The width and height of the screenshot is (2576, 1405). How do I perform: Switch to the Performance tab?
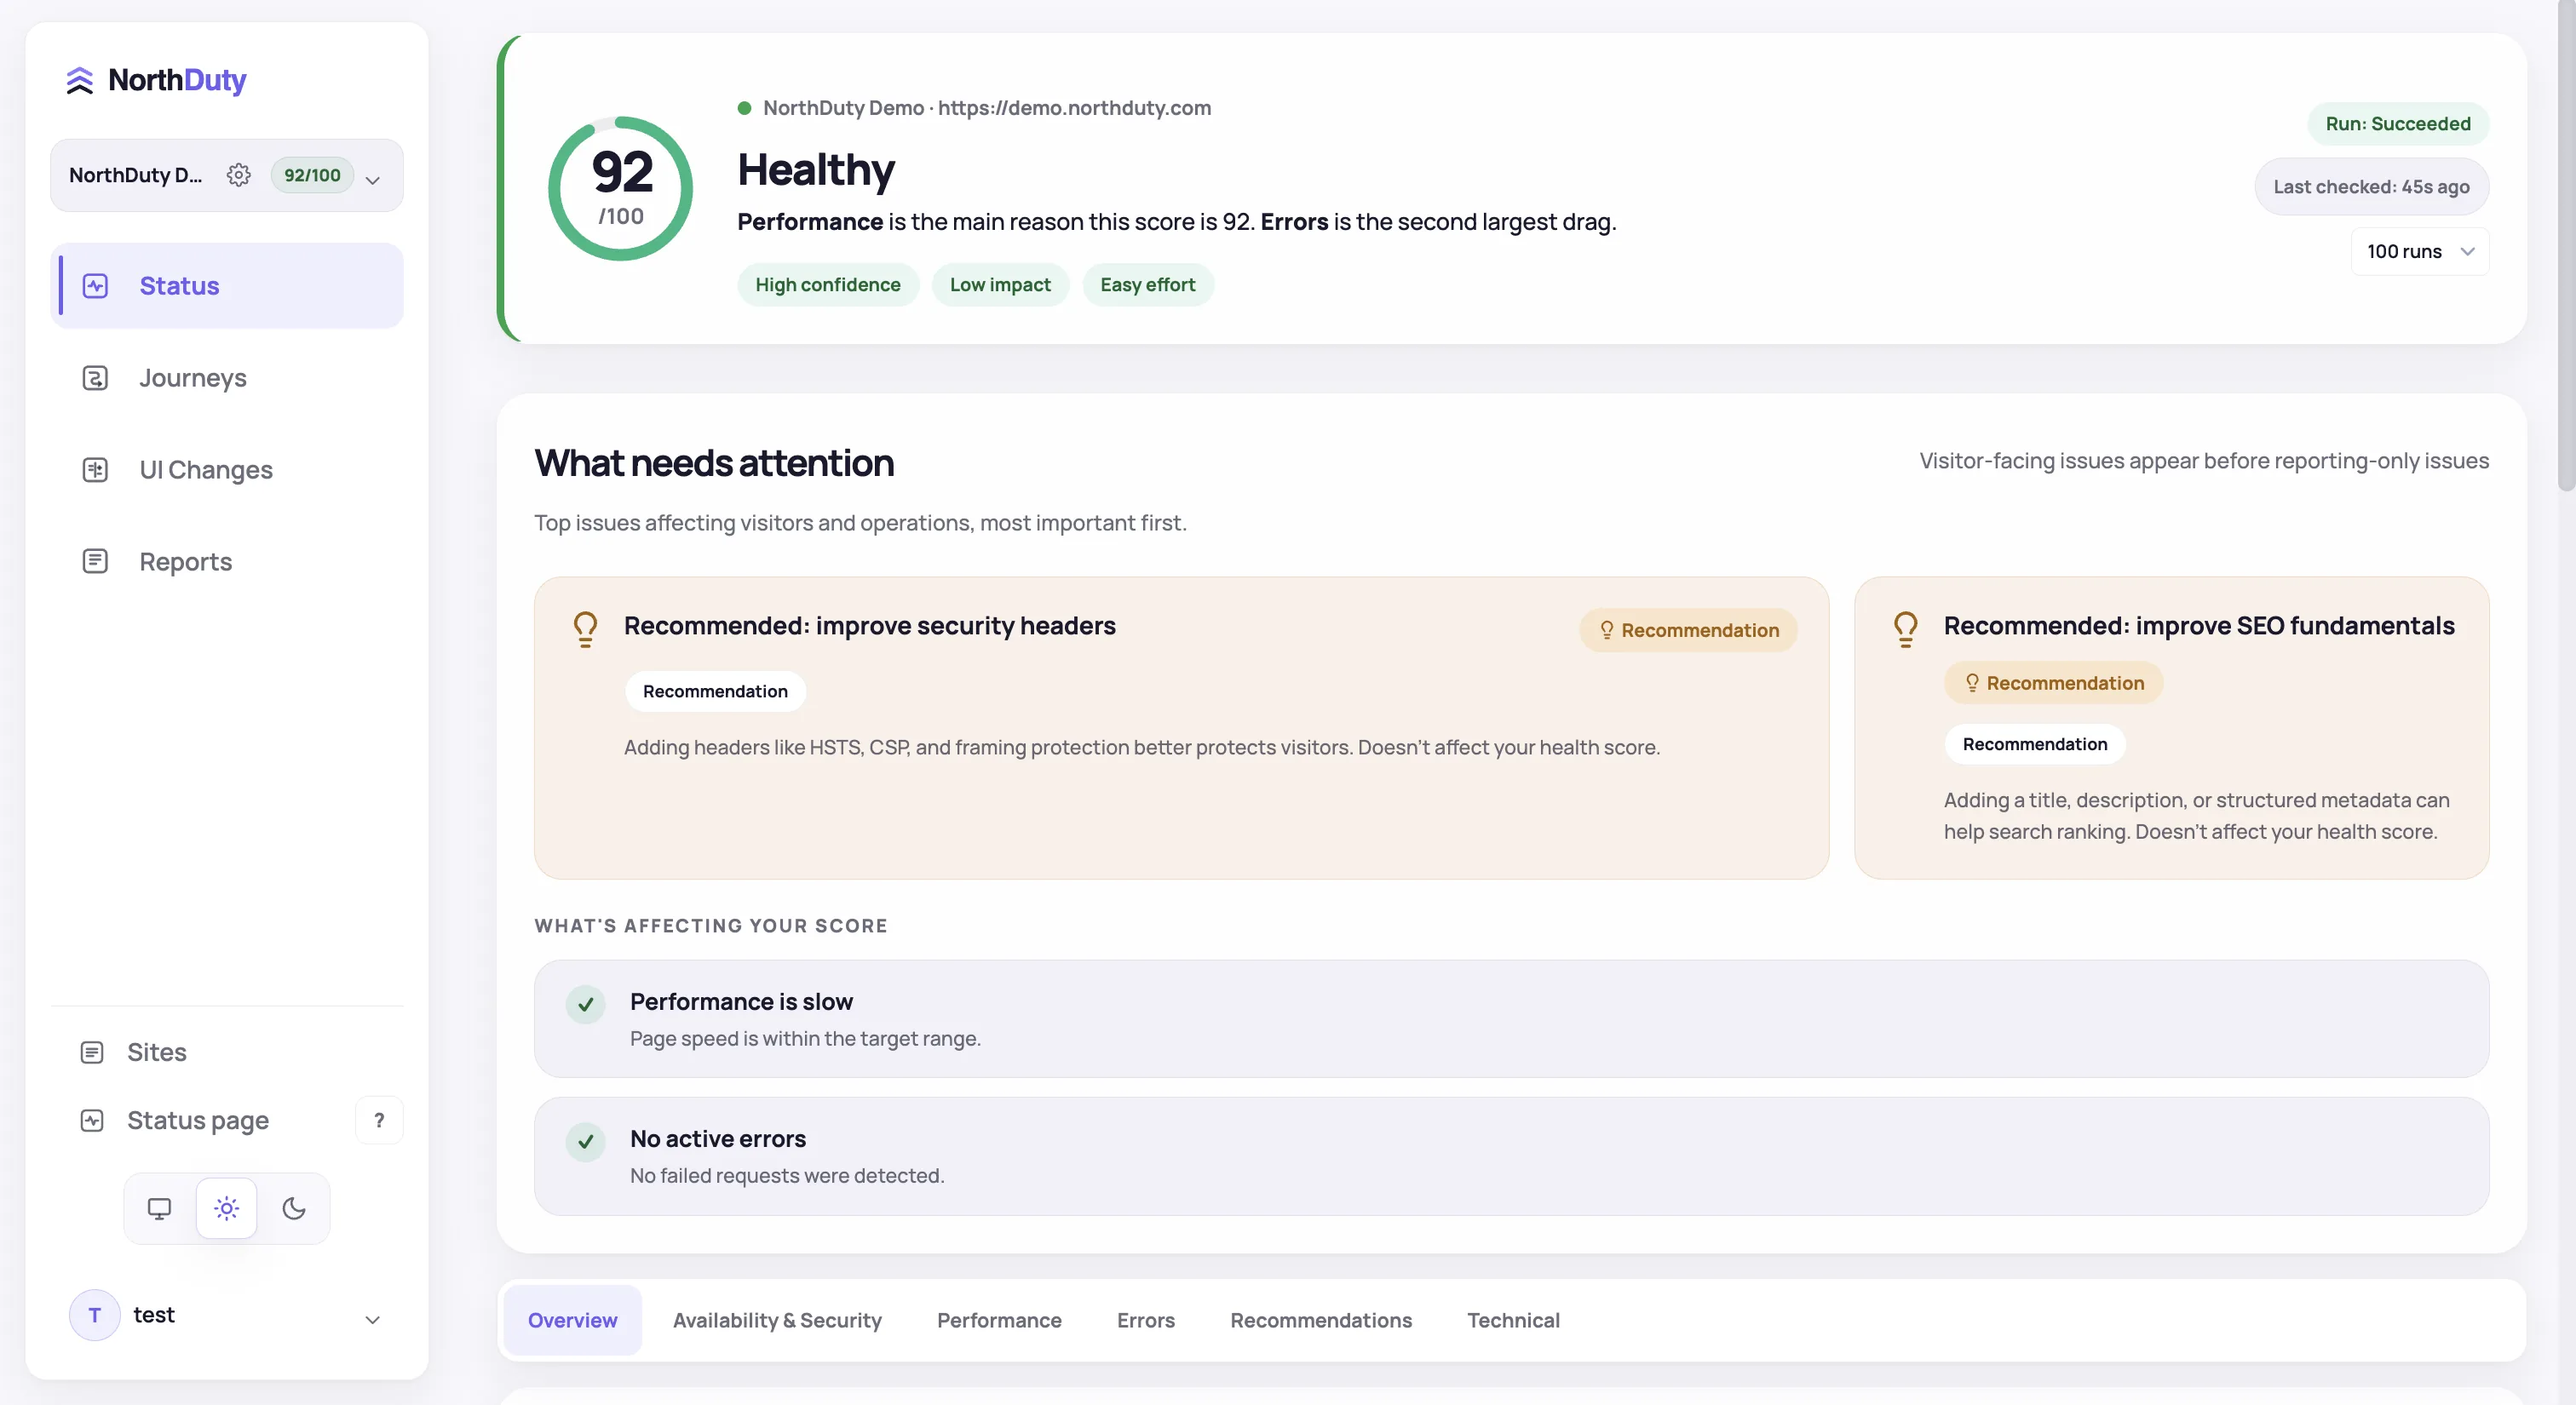[999, 1320]
